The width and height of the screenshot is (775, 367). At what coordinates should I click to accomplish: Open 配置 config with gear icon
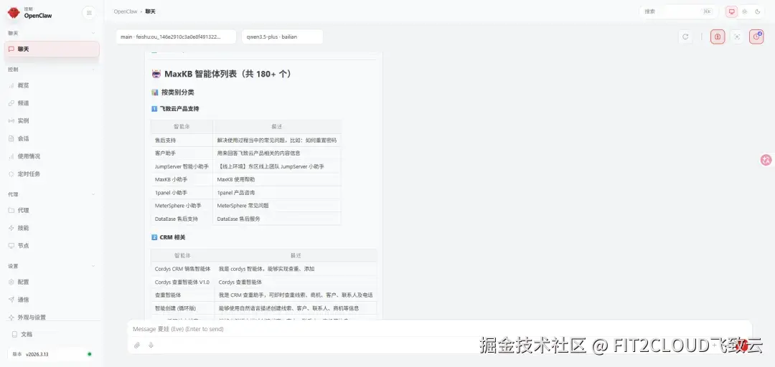52,282
